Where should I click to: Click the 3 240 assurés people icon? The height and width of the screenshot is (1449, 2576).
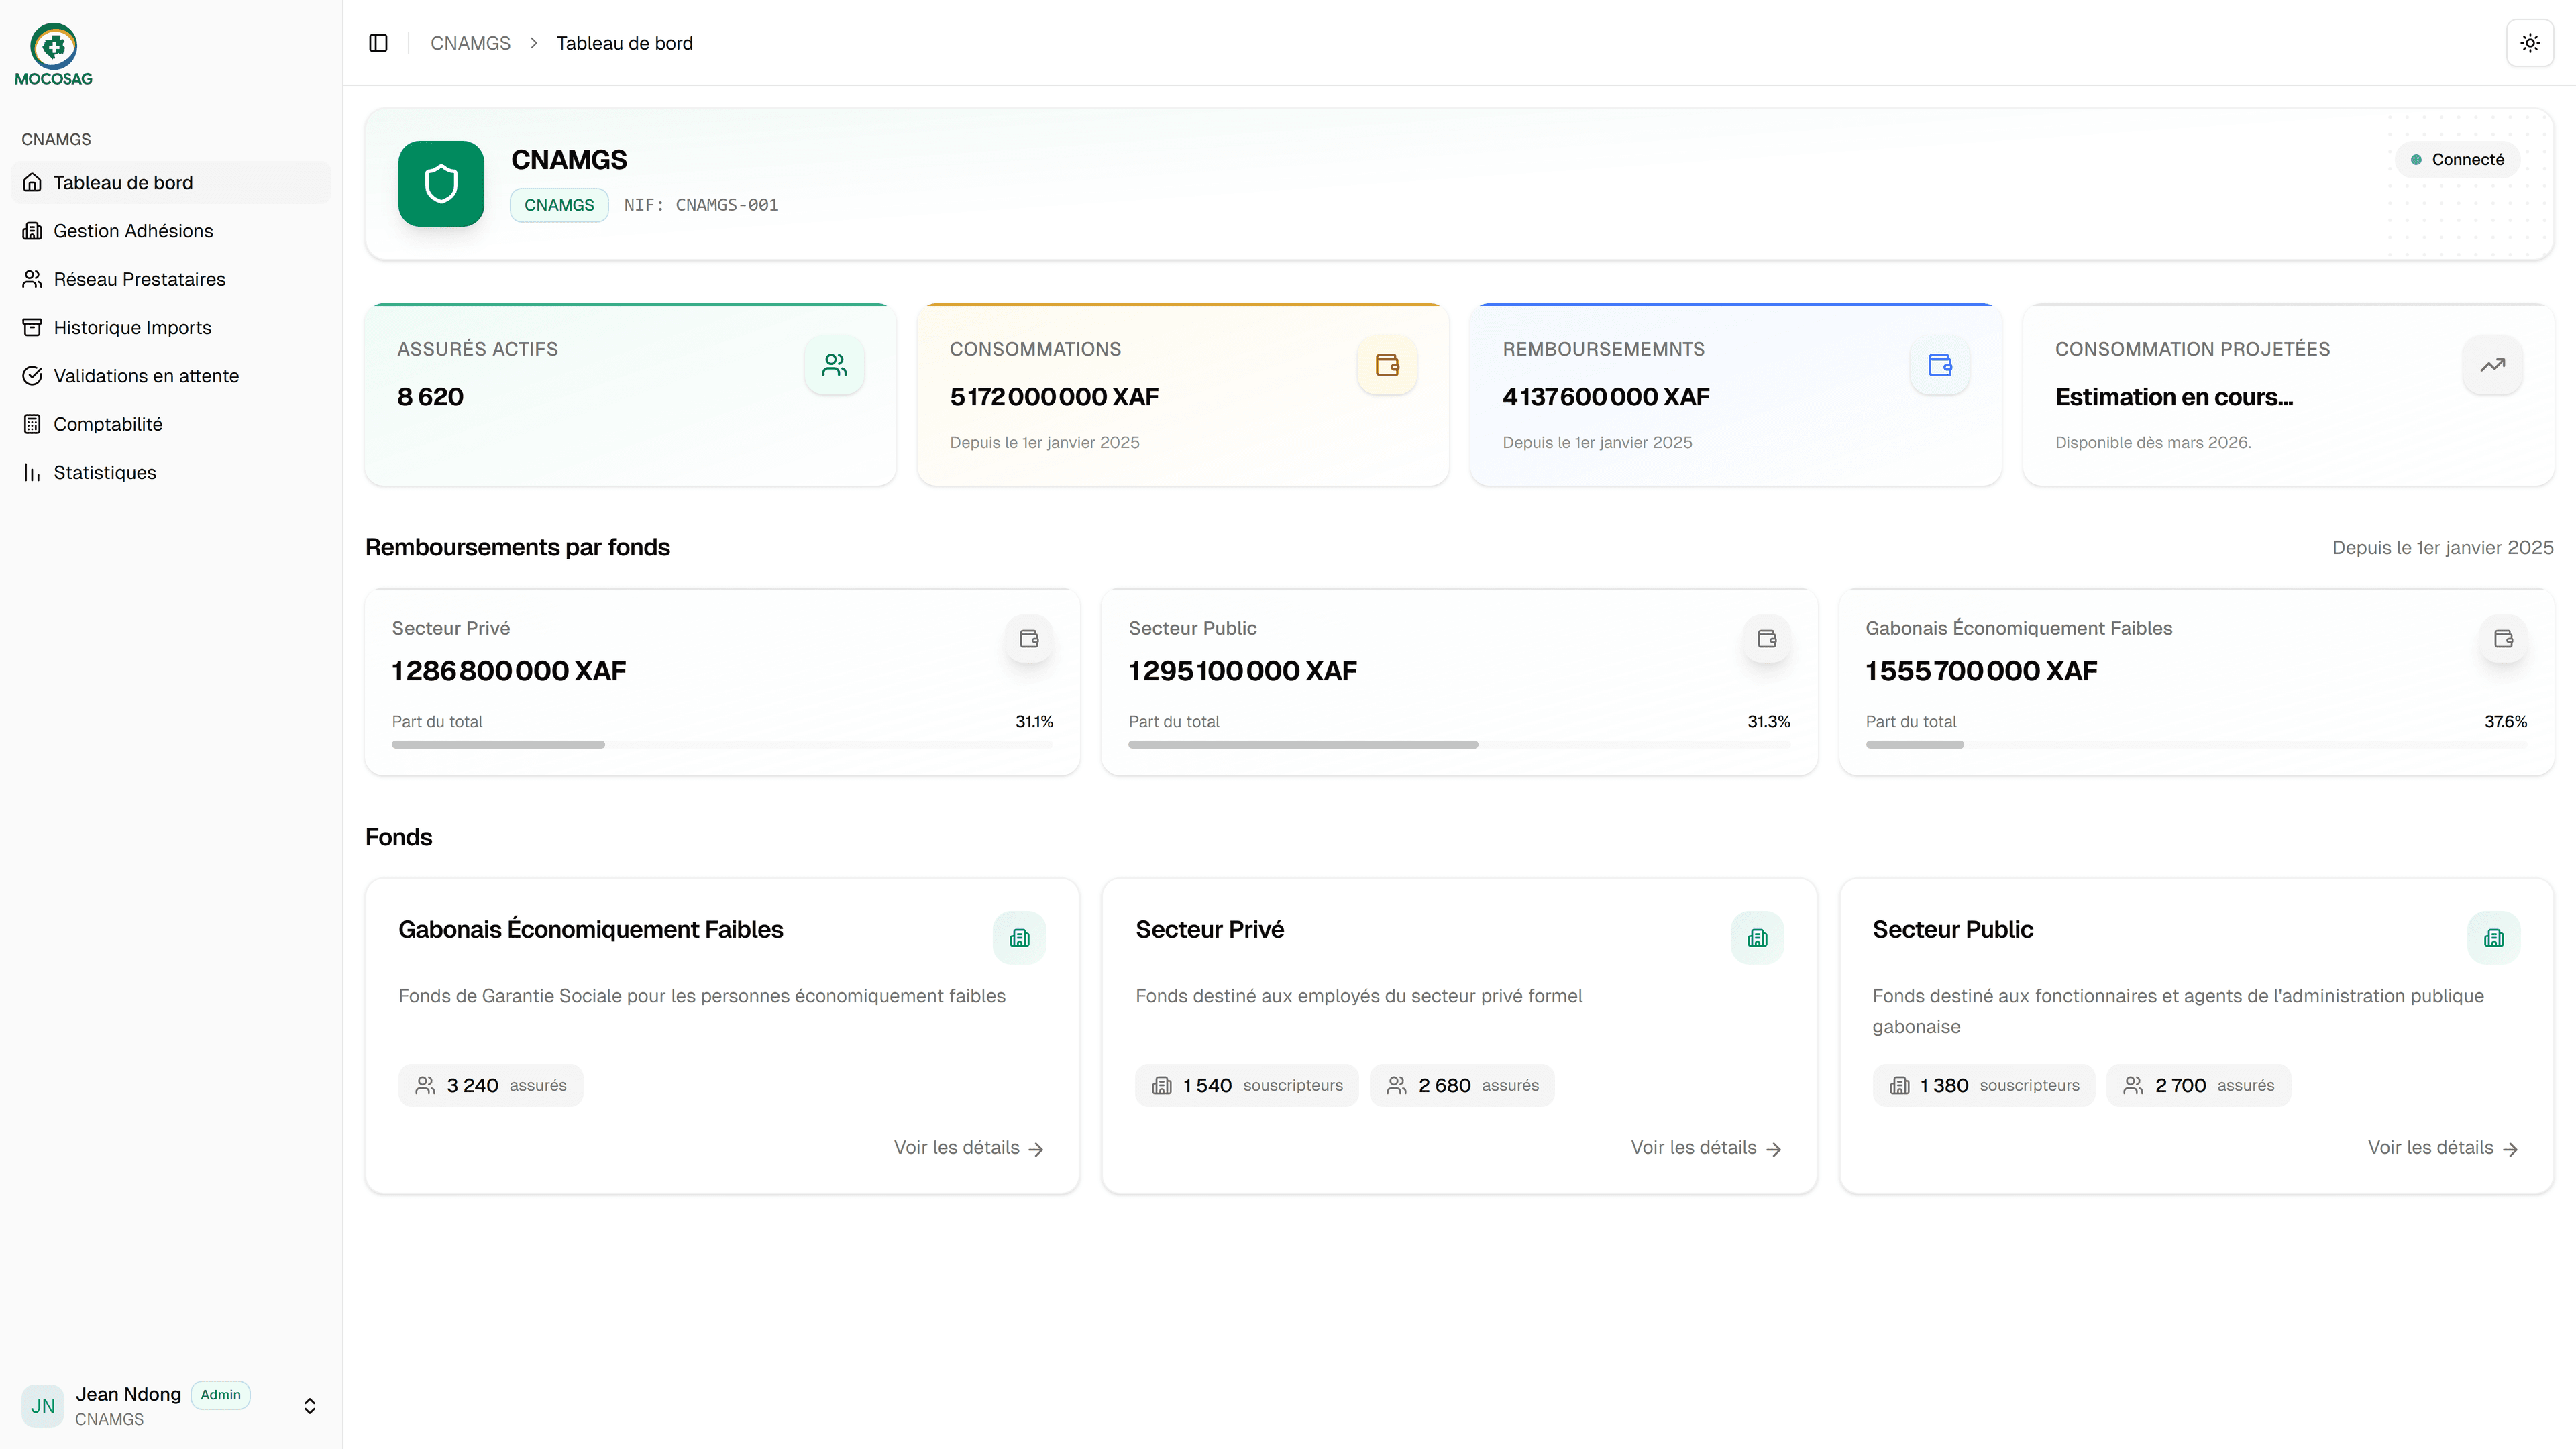(425, 1086)
